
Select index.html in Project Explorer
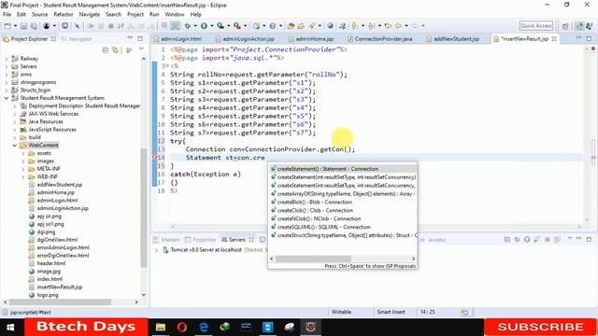[50, 279]
